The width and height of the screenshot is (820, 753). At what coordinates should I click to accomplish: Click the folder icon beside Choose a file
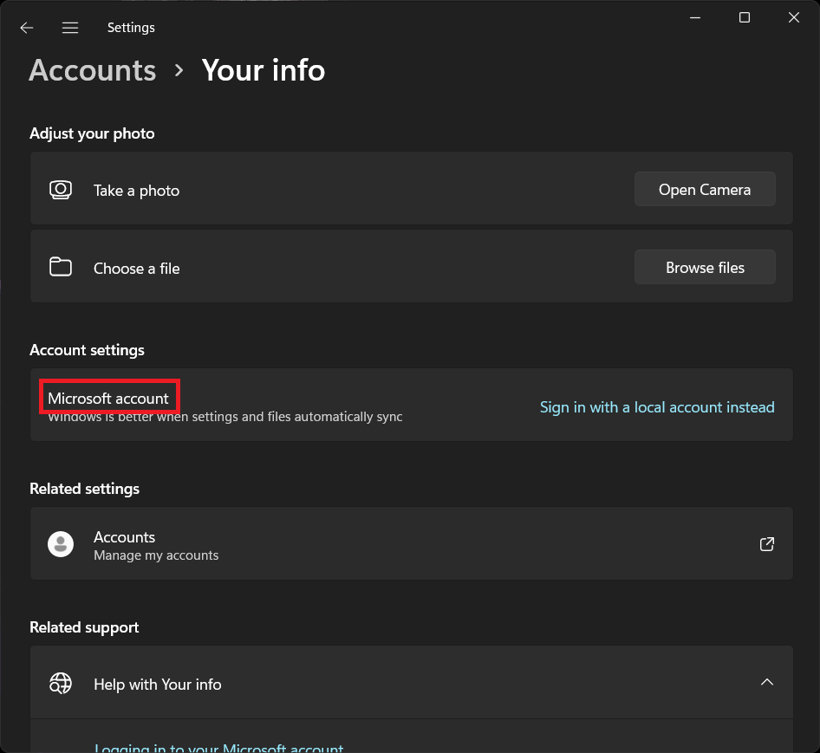pyautogui.click(x=61, y=267)
